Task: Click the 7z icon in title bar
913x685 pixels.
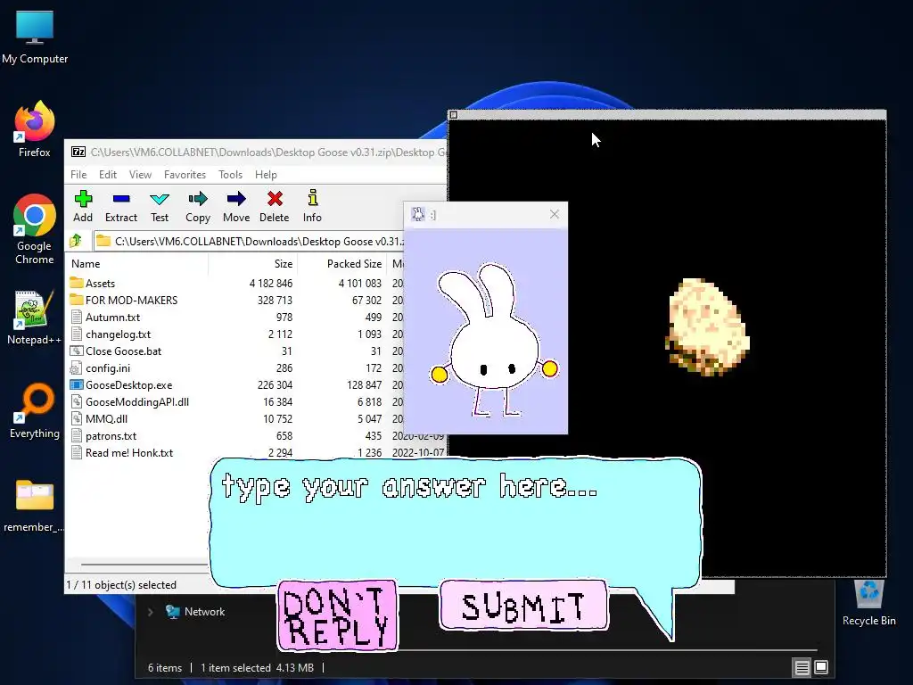Action: click(78, 152)
